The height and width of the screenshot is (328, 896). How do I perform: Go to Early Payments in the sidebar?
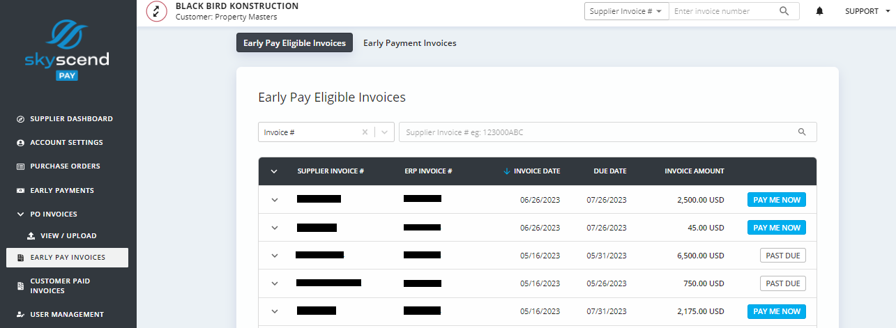62,190
